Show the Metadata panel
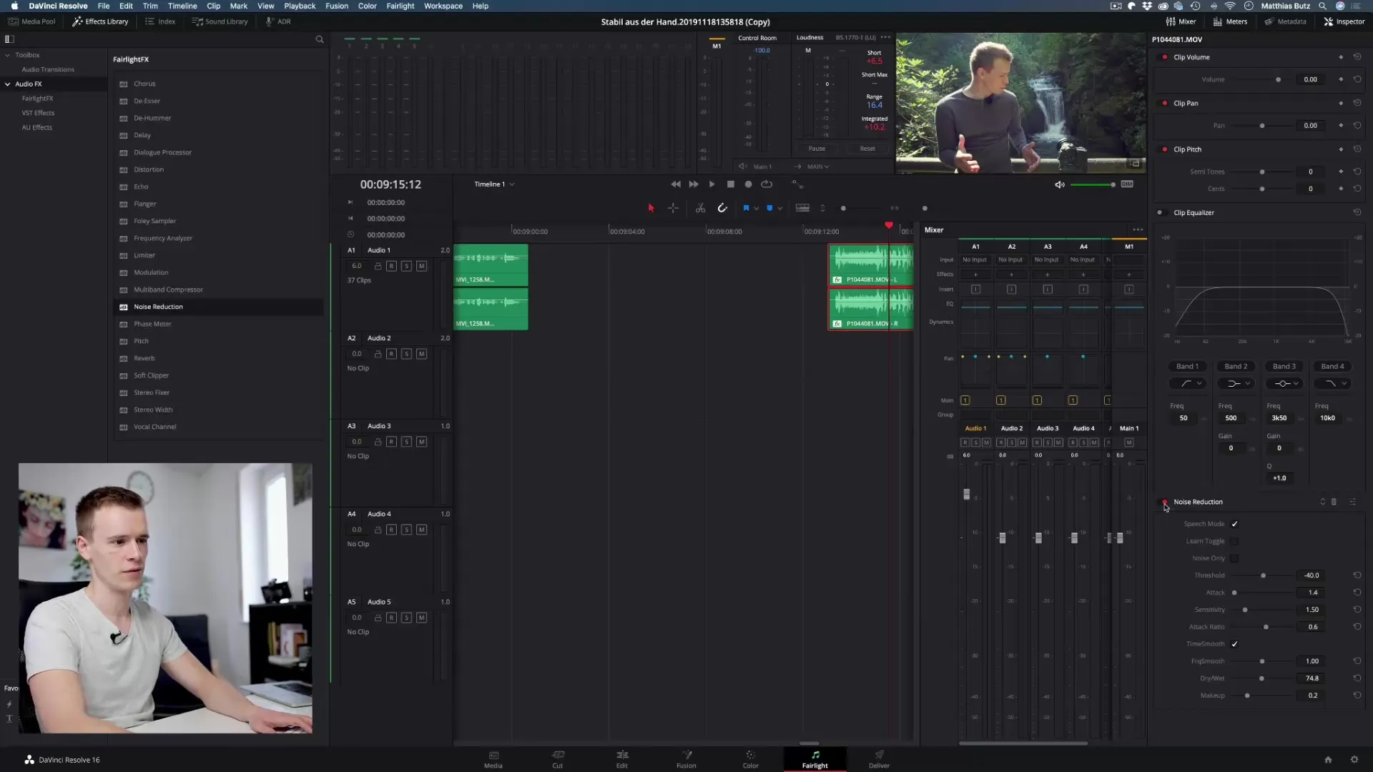The width and height of the screenshot is (1373, 772). (x=1285, y=21)
